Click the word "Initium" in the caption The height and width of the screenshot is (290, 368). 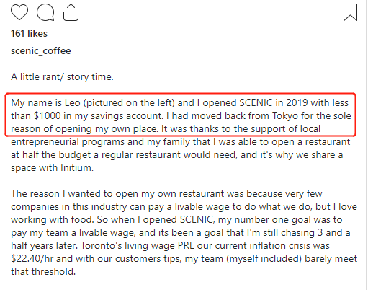pos(76,167)
